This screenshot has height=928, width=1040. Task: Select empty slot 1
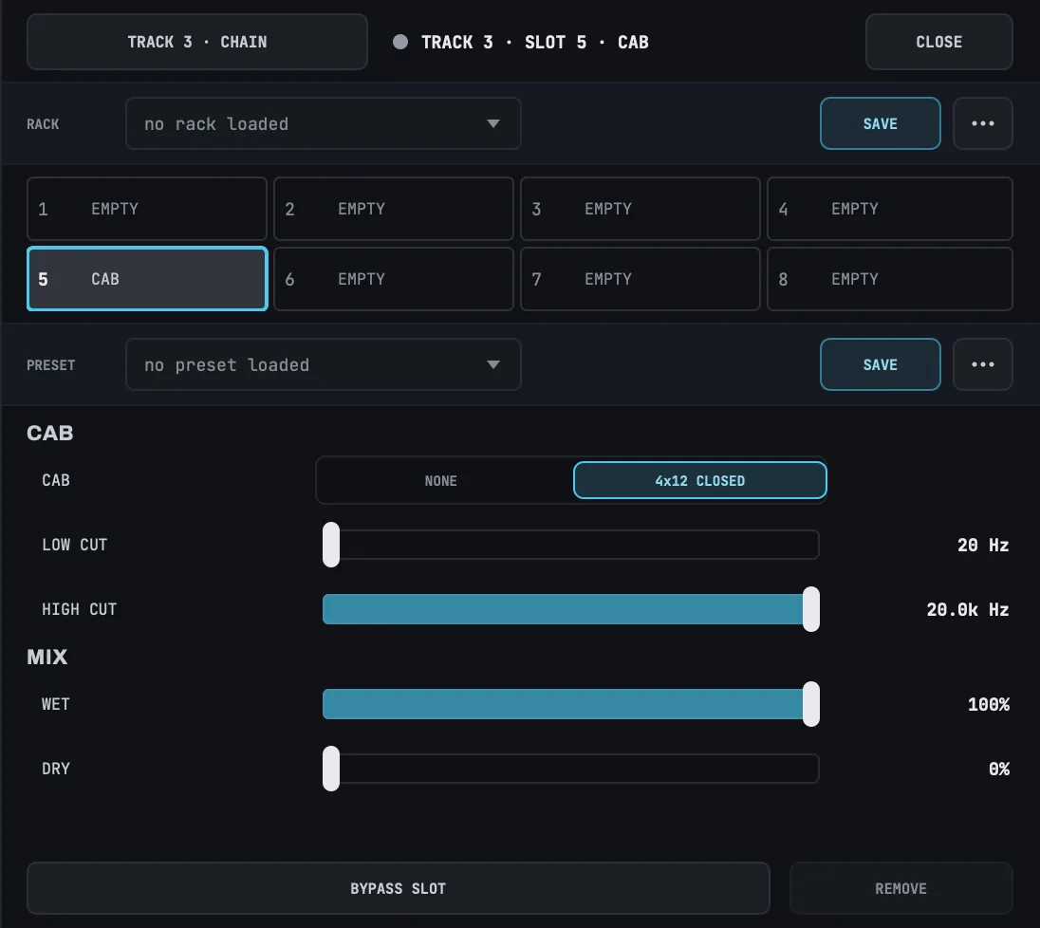tap(146, 209)
